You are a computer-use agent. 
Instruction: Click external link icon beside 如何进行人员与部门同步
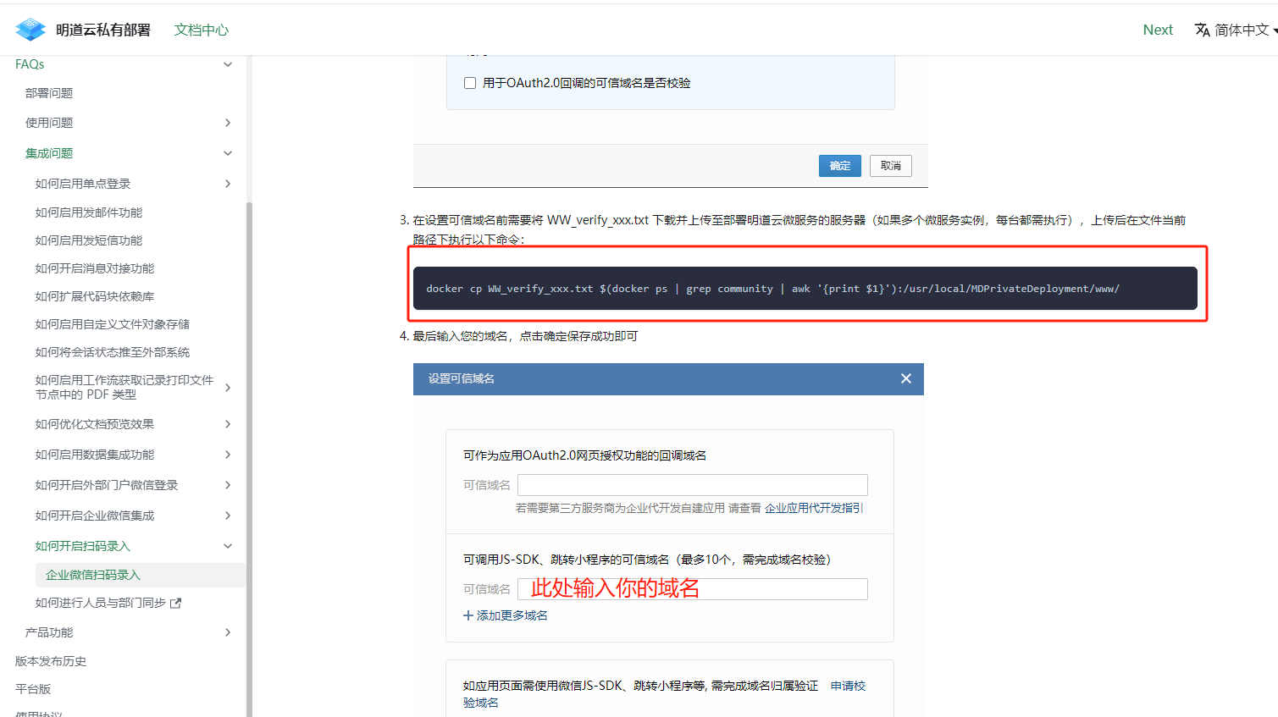176,603
